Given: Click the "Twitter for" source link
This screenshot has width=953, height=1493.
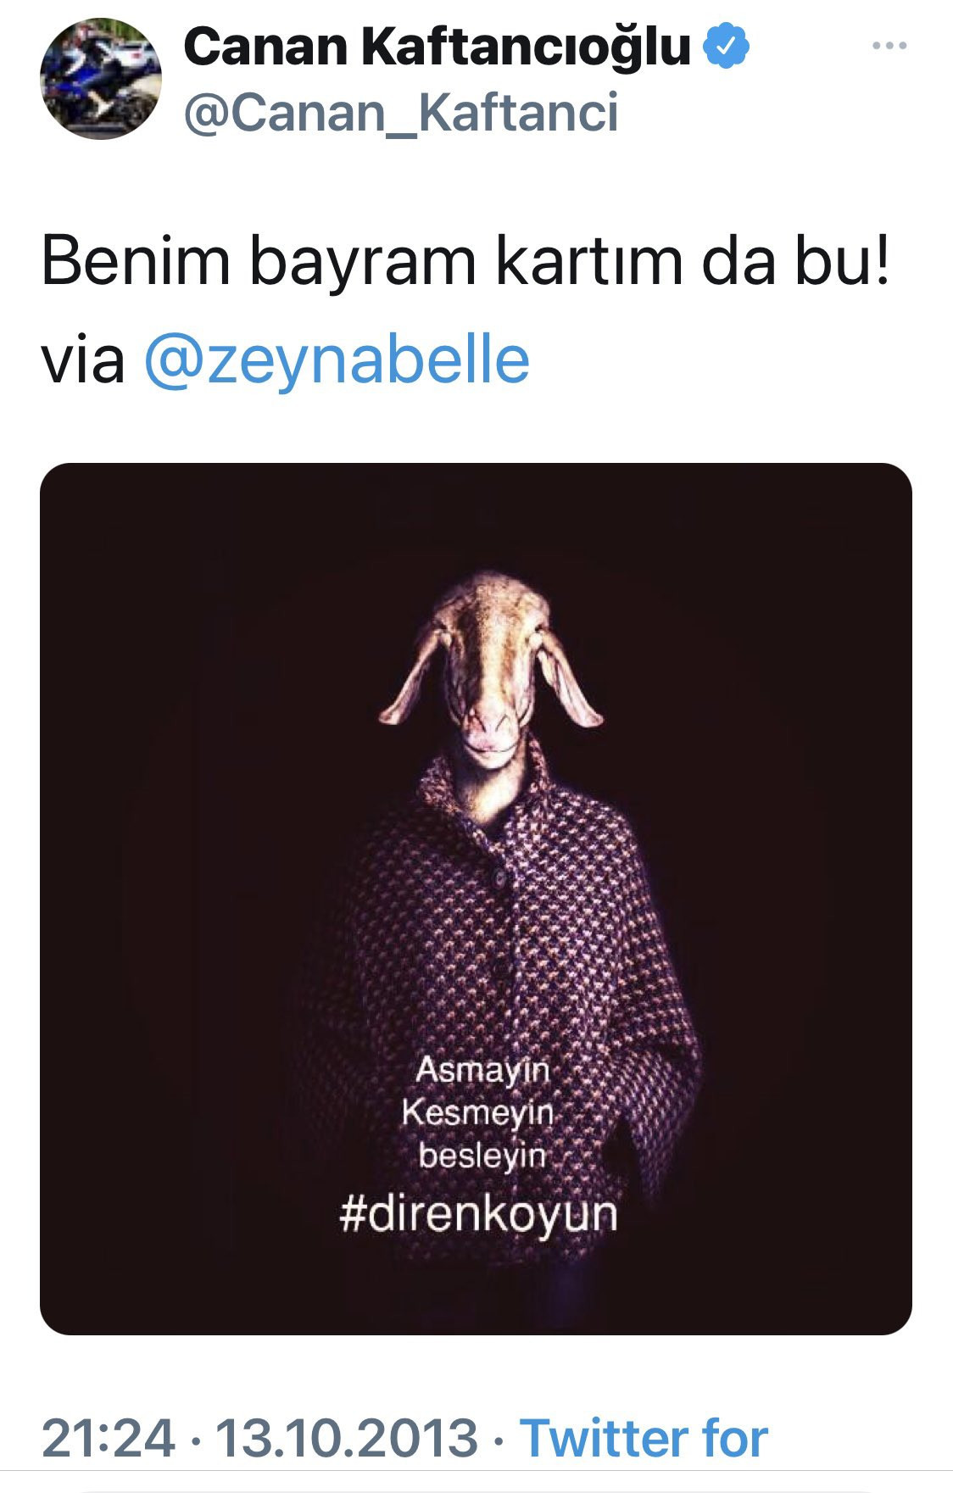Looking at the screenshot, I should coord(644,1438).
